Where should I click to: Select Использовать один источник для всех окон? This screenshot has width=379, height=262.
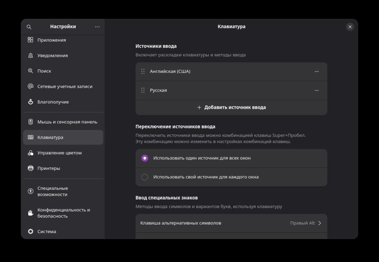coord(145,158)
